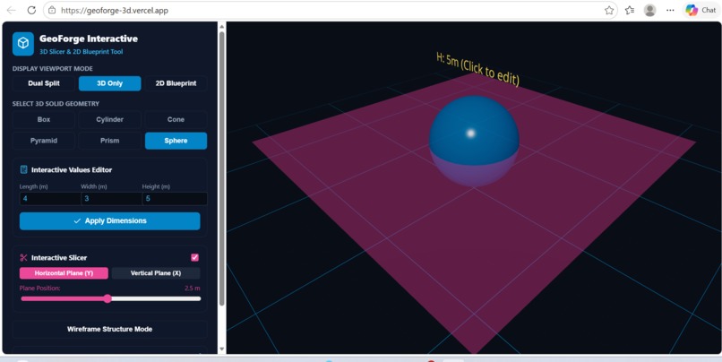
Task: Disable the Interactive Slicer checkbox
Action: [x=194, y=257]
